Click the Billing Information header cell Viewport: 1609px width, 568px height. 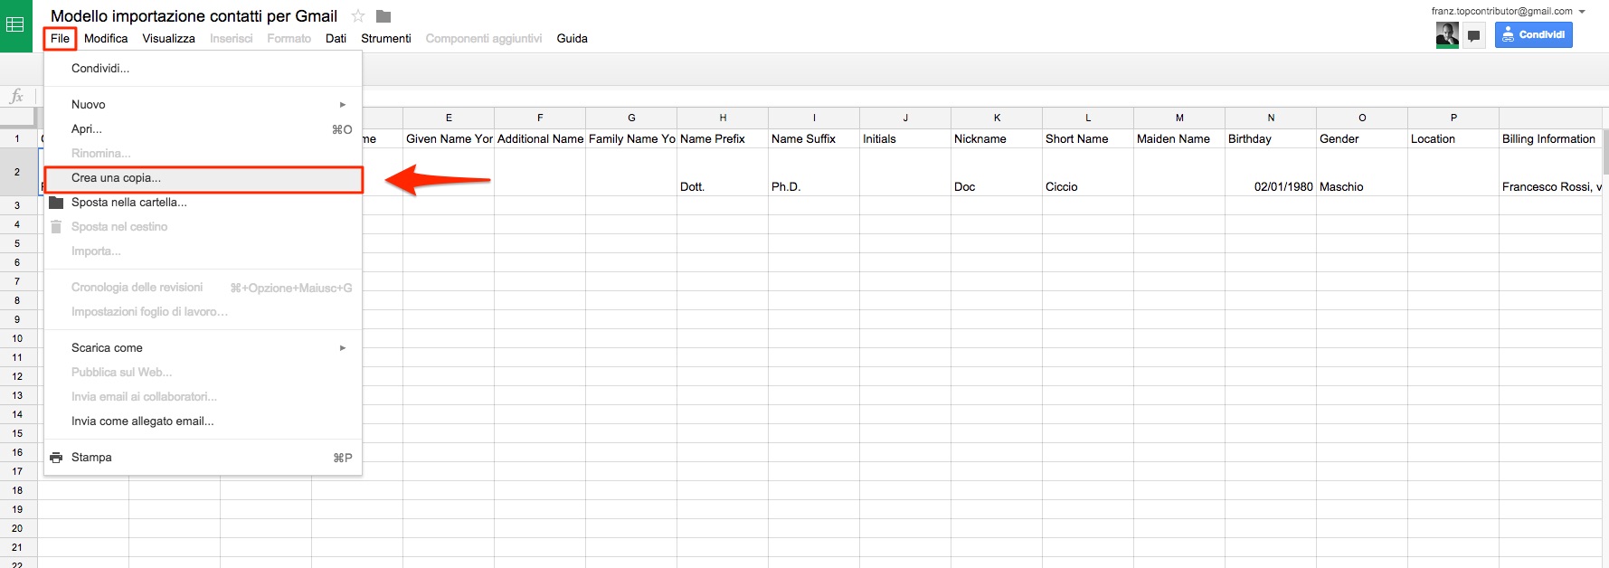[x=1550, y=138]
